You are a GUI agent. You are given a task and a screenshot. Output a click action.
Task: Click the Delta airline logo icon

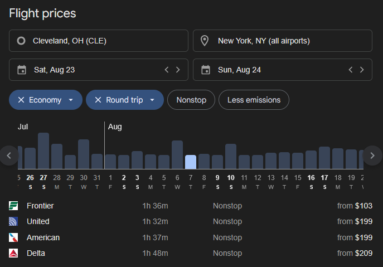click(x=14, y=254)
